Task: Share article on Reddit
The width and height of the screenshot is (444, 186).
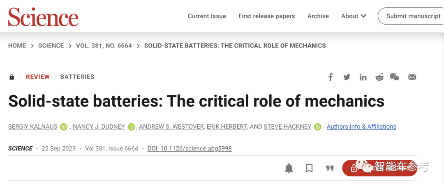Action: point(379,77)
